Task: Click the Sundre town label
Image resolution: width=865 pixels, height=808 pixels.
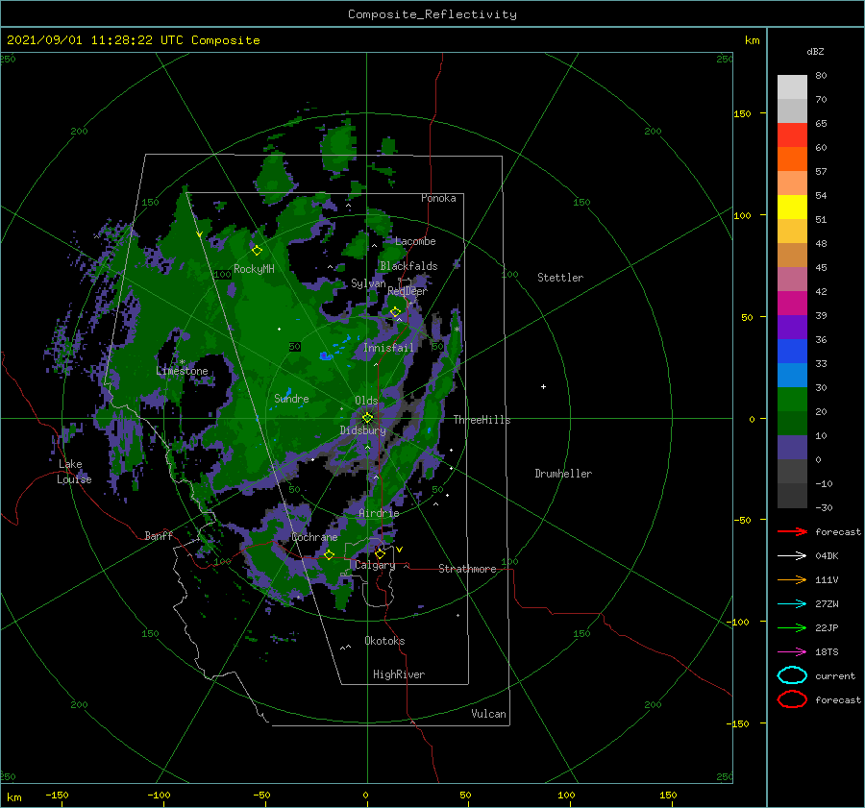Action: pos(291,398)
